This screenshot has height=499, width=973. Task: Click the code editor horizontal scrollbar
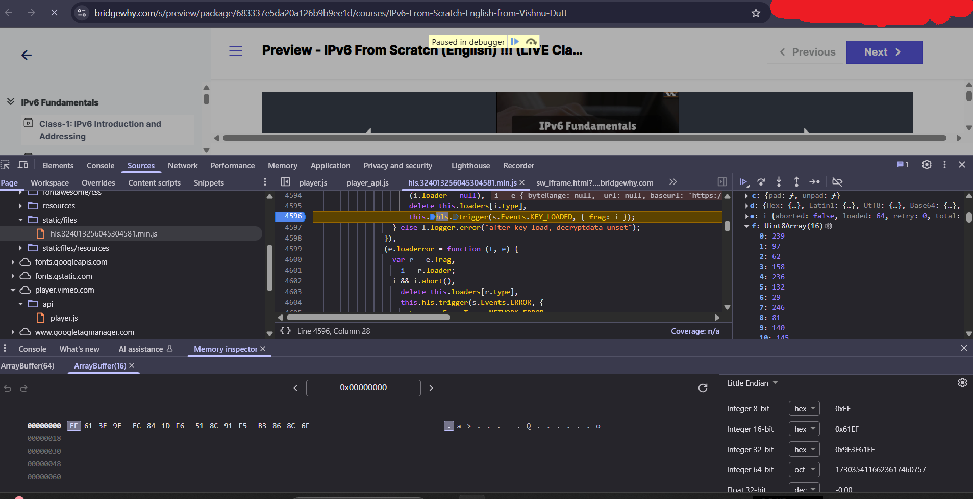tap(367, 318)
